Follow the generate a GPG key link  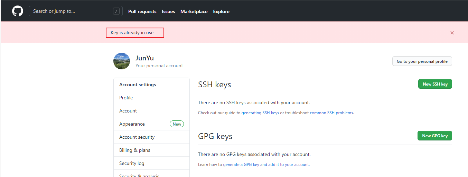[x=266, y=165]
